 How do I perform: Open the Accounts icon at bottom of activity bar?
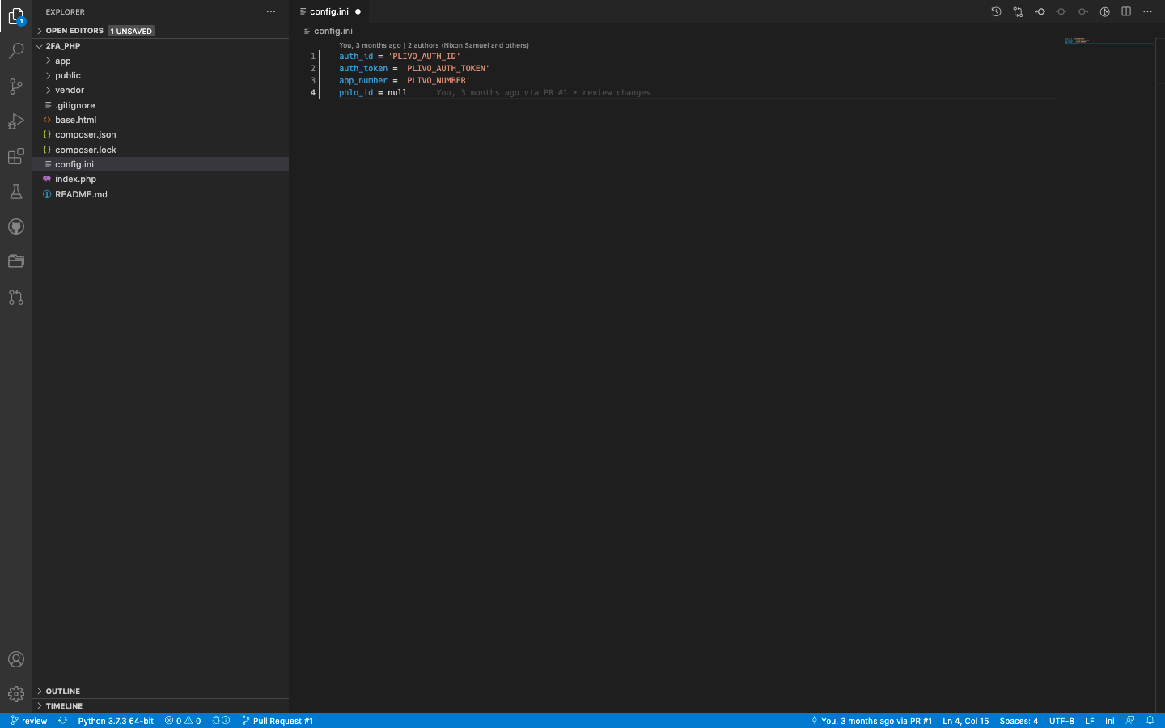(16, 659)
